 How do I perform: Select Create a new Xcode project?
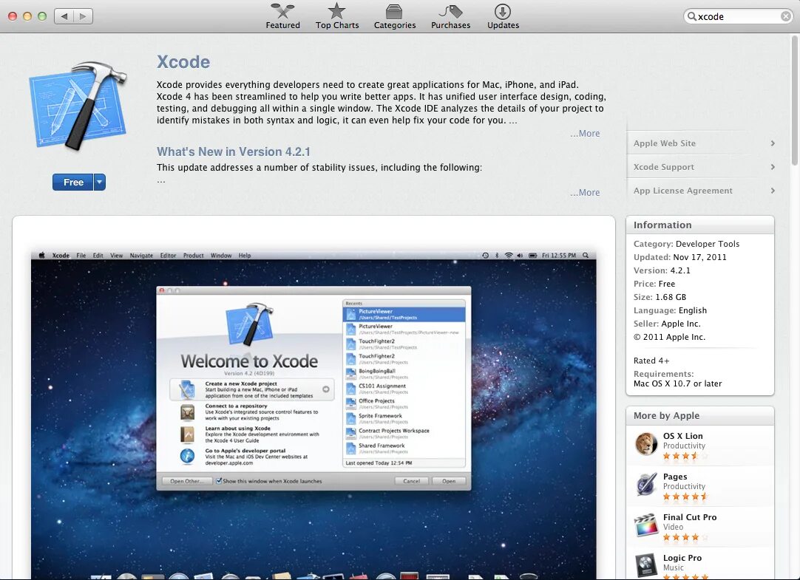click(252, 389)
